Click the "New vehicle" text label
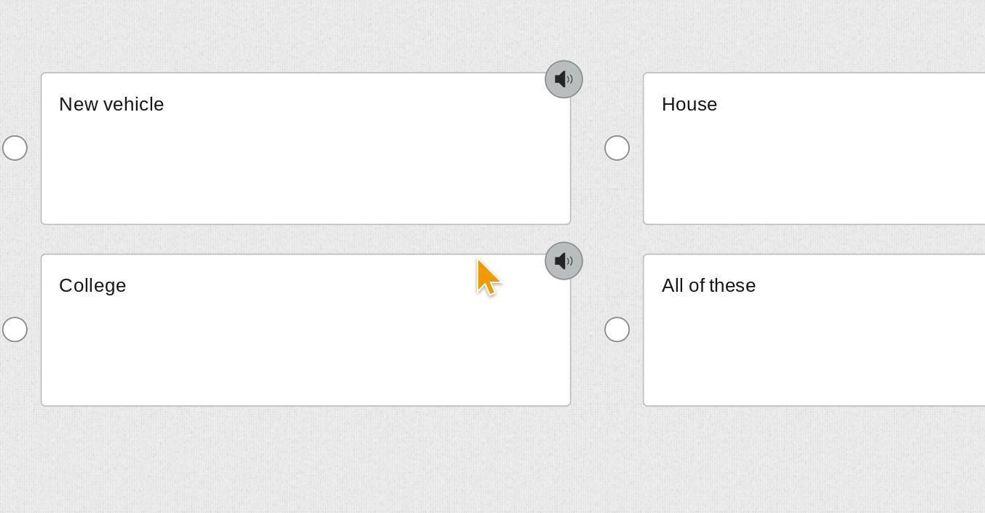The height and width of the screenshot is (513, 985). 111,104
